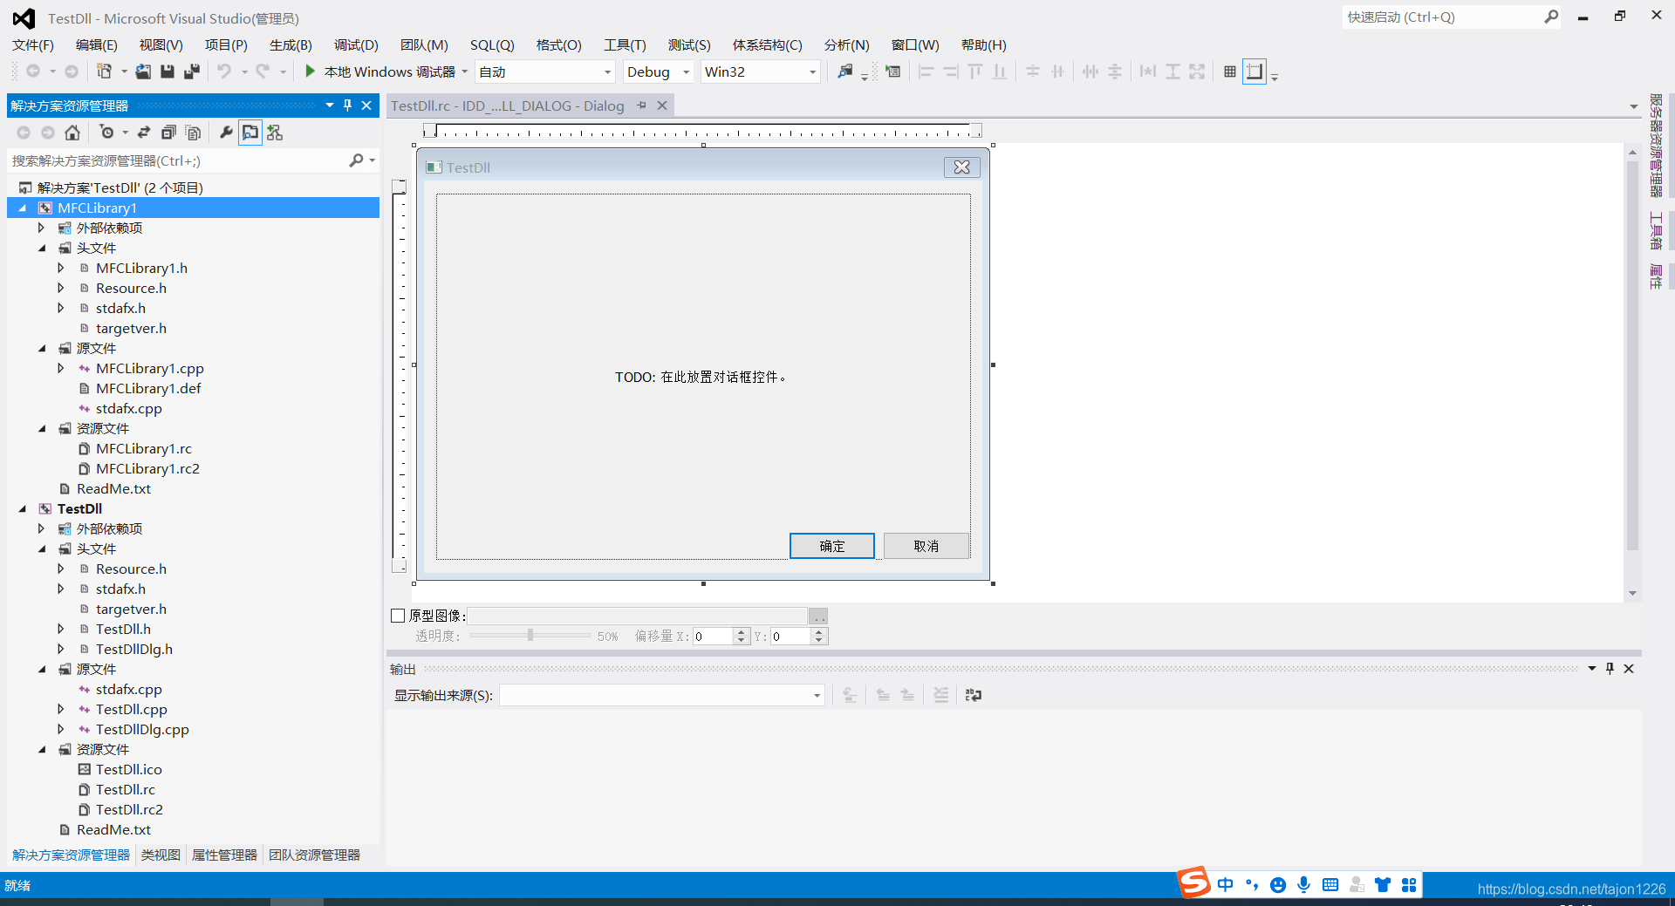
Task: Open the Debug configuration dropdown
Action: (x=686, y=72)
